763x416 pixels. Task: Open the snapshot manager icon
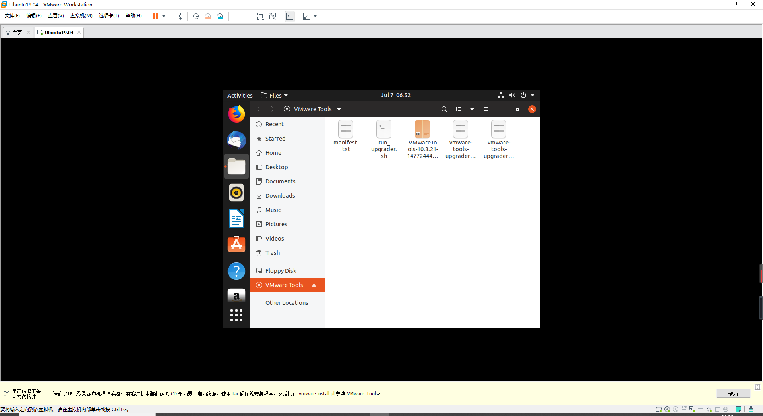point(220,16)
